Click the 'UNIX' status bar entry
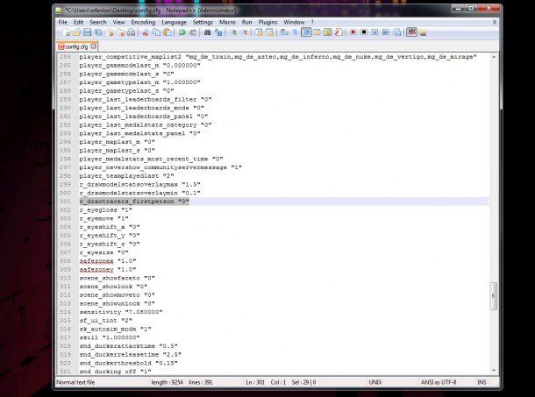 tap(375, 382)
